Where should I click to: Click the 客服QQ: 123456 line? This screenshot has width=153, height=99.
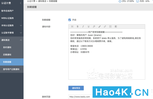(x=79, y=49)
